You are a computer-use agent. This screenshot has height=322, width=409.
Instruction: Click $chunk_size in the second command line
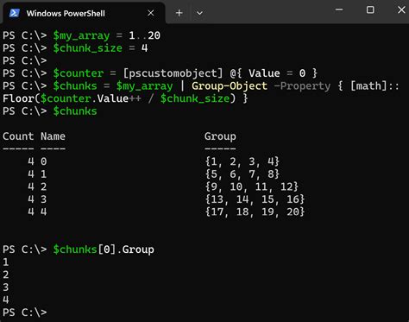pos(88,48)
